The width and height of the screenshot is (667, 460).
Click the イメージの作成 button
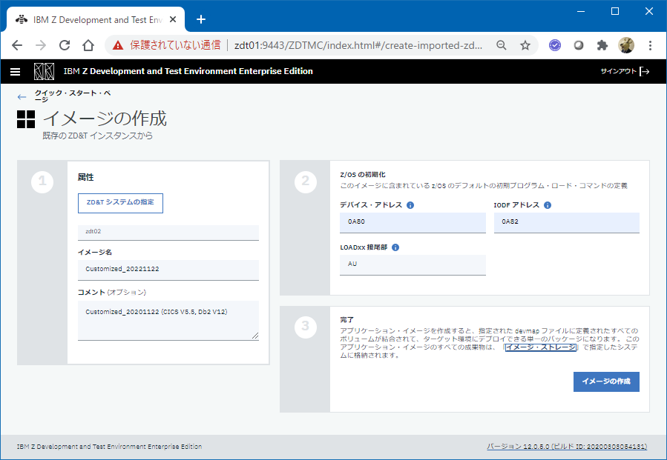[606, 381]
